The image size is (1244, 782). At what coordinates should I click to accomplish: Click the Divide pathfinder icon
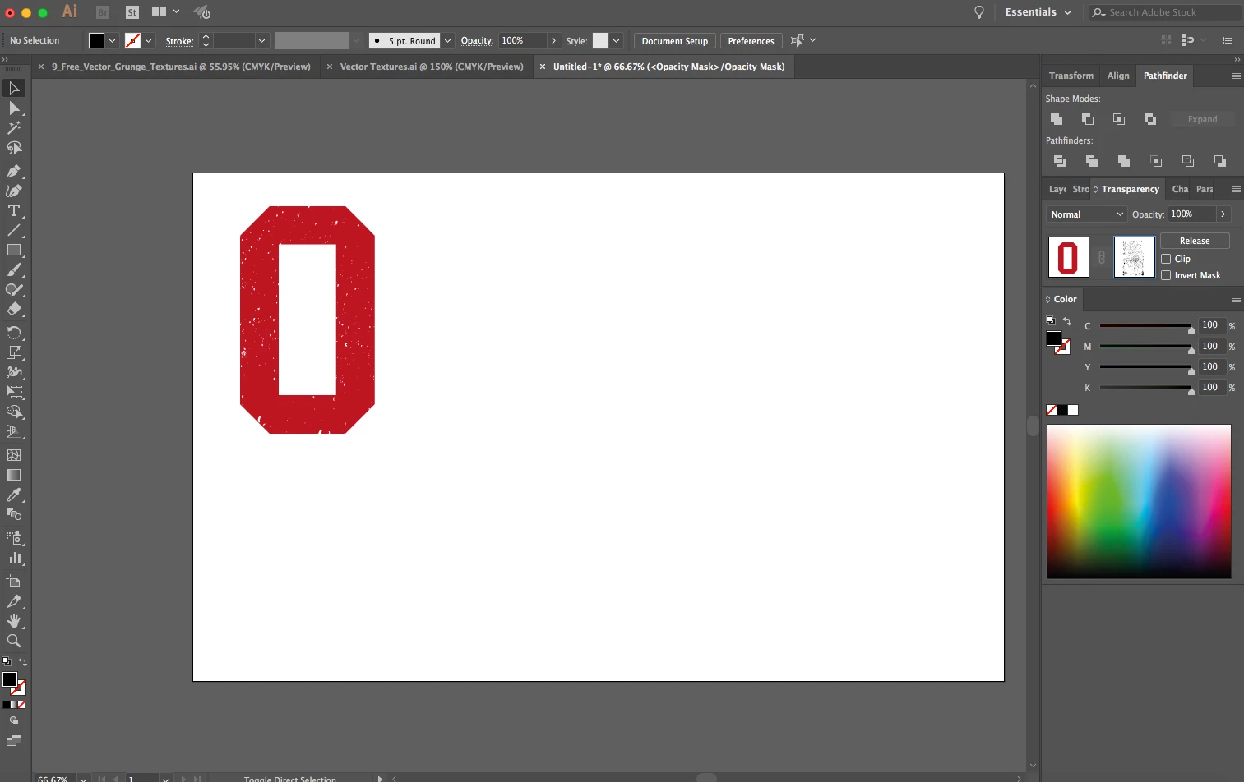click(x=1060, y=161)
